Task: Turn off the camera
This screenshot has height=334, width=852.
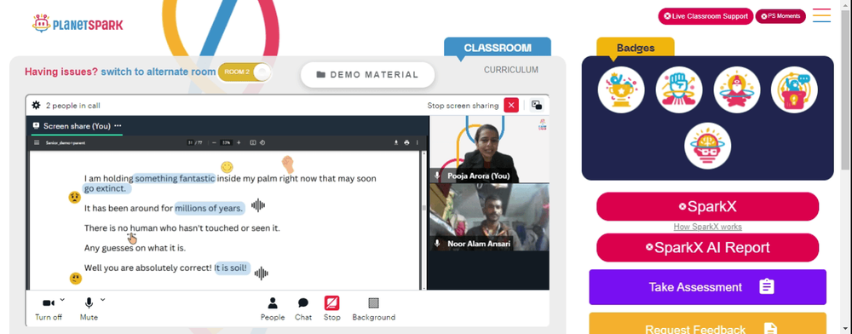Action: (x=49, y=308)
